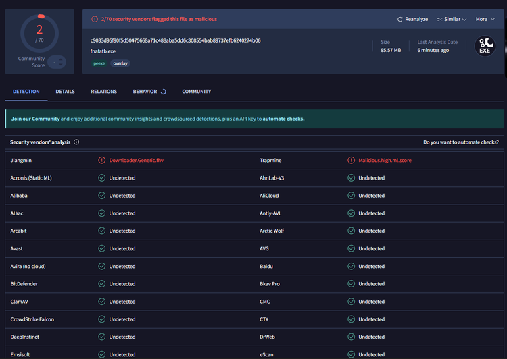Click the CTX undetected checkmark icon
Screen dimensions: 507x359
[x=351, y=319]
